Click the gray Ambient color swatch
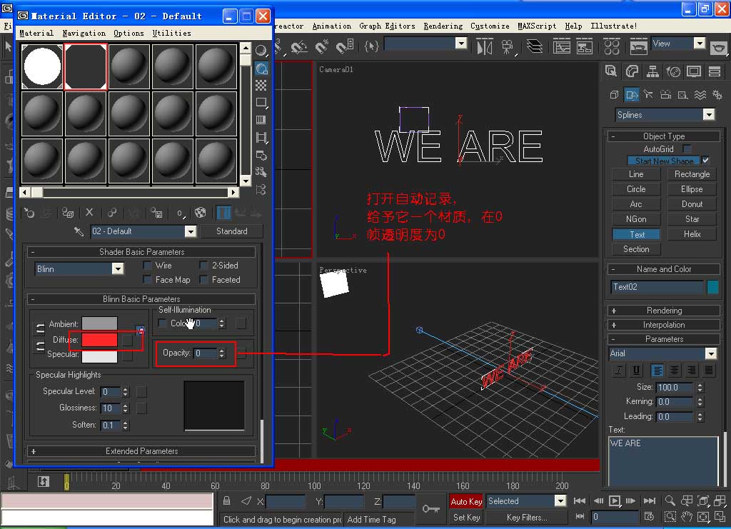Screen dimensions: 731x529 (x=99, y=323)
